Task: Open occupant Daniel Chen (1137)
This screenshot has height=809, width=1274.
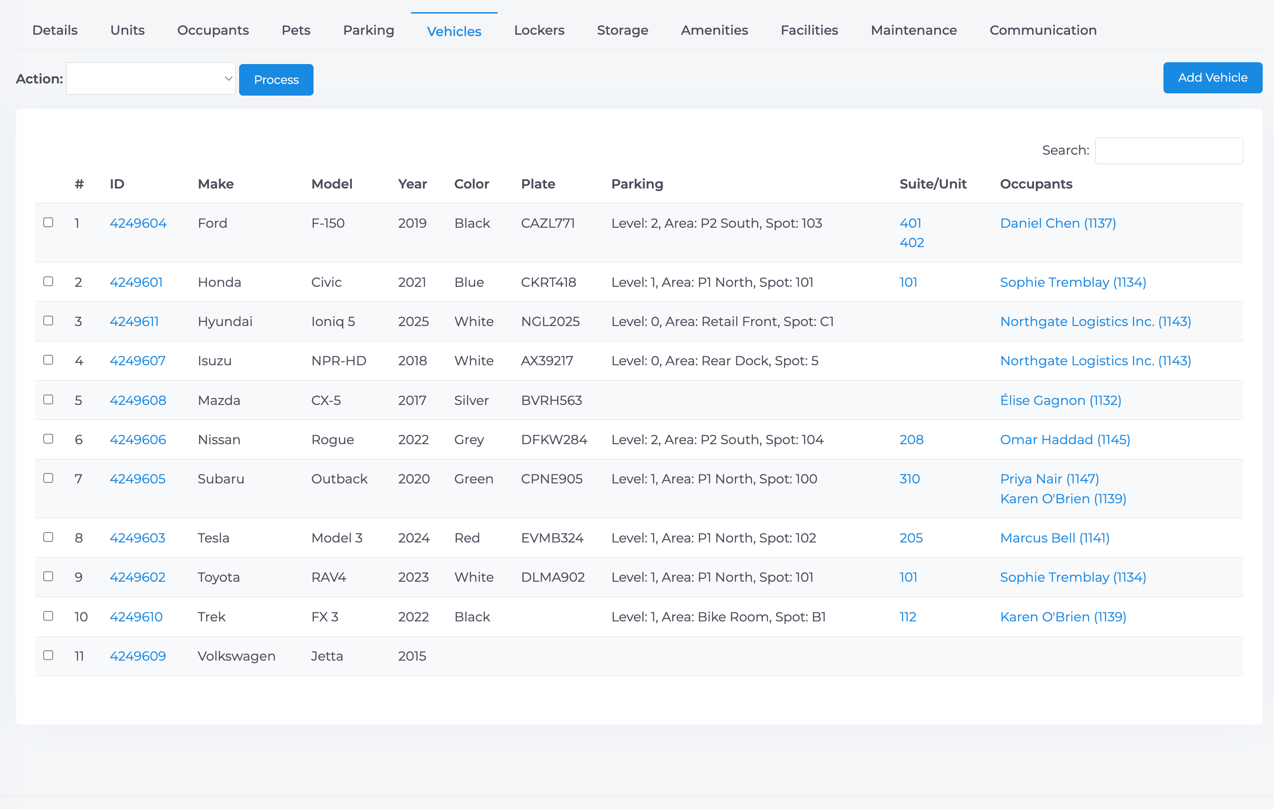Action: [1057, 223]
